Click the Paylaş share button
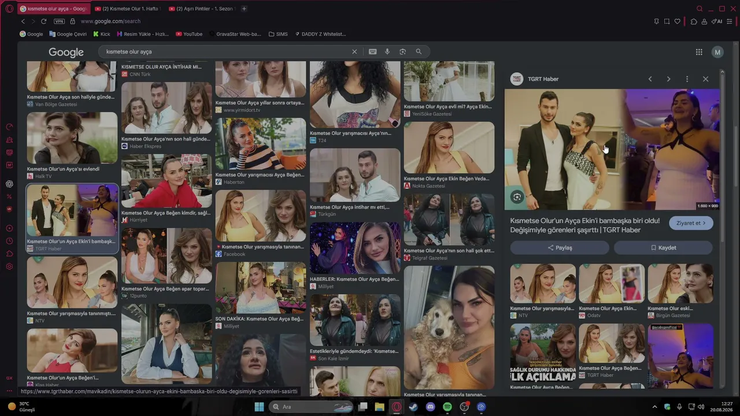740x416 pixels. tap(560, 248)
